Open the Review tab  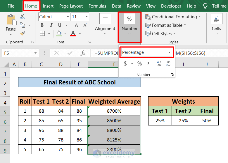134,6
